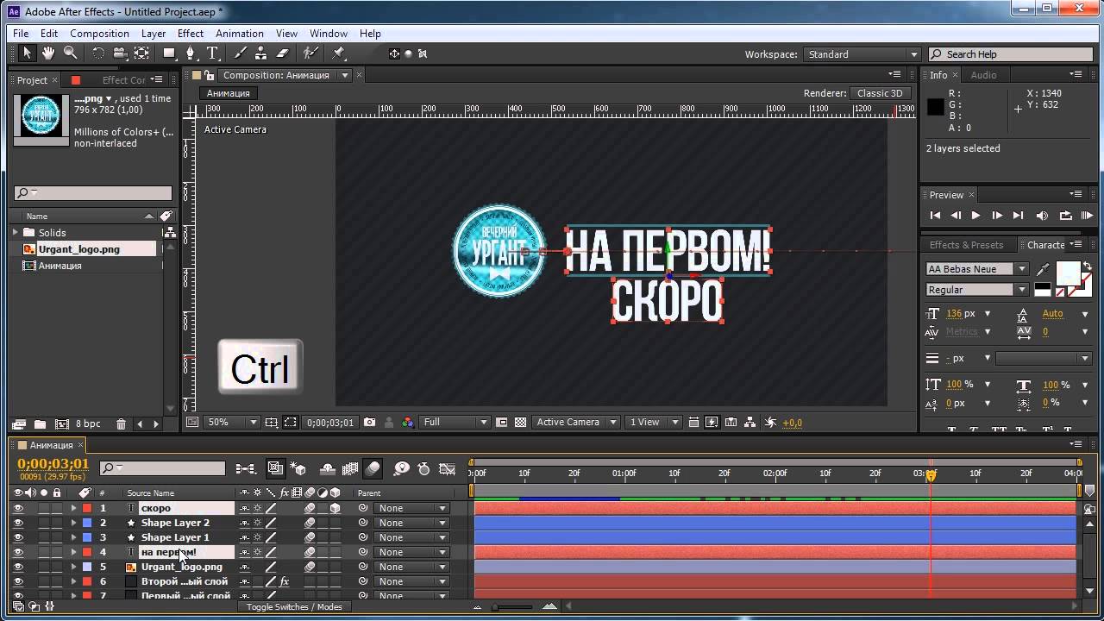Expand the Solids folder
This screenshot has width=1104, height=621.
point(15,233)
